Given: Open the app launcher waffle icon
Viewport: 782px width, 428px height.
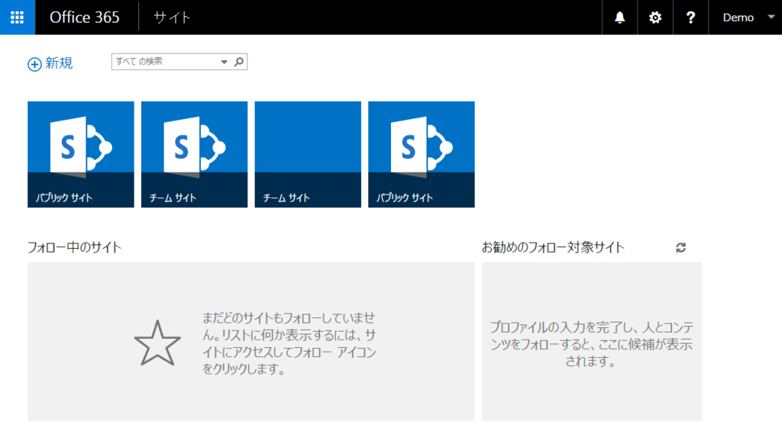Looking at the screenshot, I should [18, 18].
